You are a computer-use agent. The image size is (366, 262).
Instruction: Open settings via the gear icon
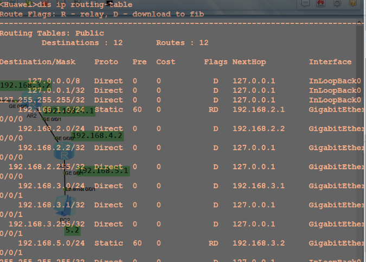(x=337, y=3)
